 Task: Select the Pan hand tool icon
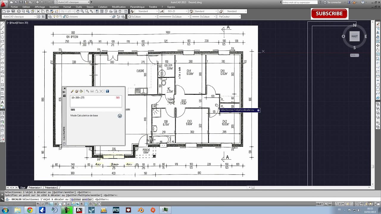(x=78, y=11)
